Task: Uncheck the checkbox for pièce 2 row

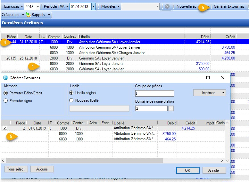Action: [x=5, y=128]
